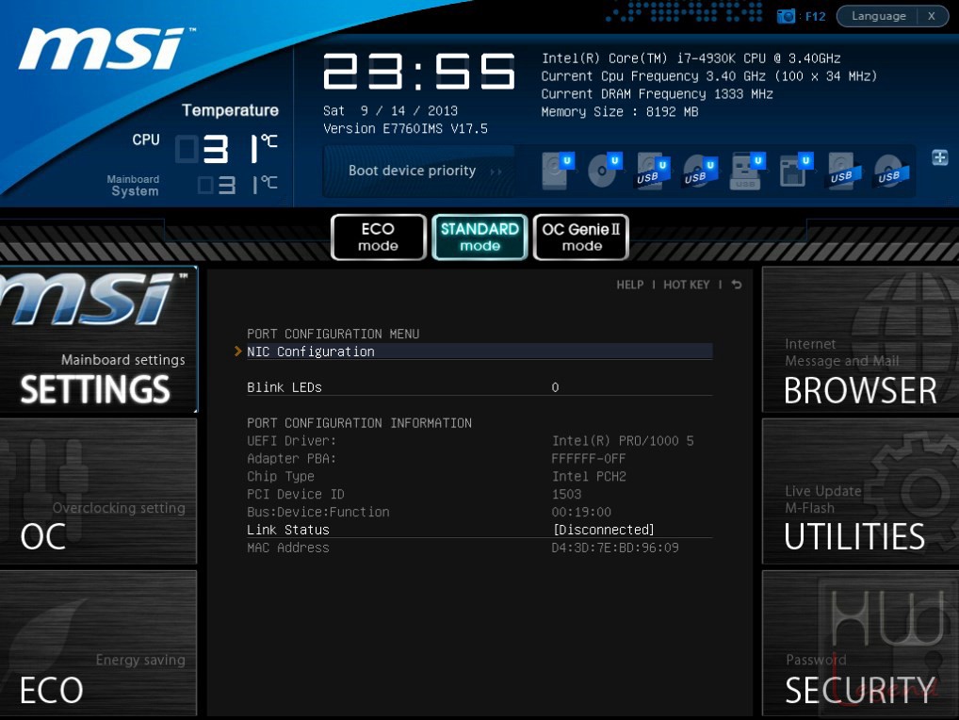Viewport: 959px width, 720px height.
Task: Open the UTILITIES section
Action: (860, 491)
